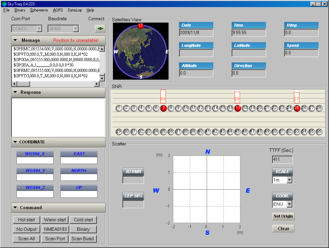
Task: Select red satellite 7 indicator in SNR
Action: pyautogui.click(x=163, y=108)
